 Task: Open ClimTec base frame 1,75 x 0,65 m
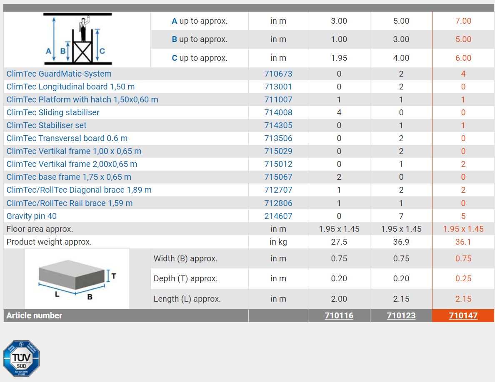[69, 177]
